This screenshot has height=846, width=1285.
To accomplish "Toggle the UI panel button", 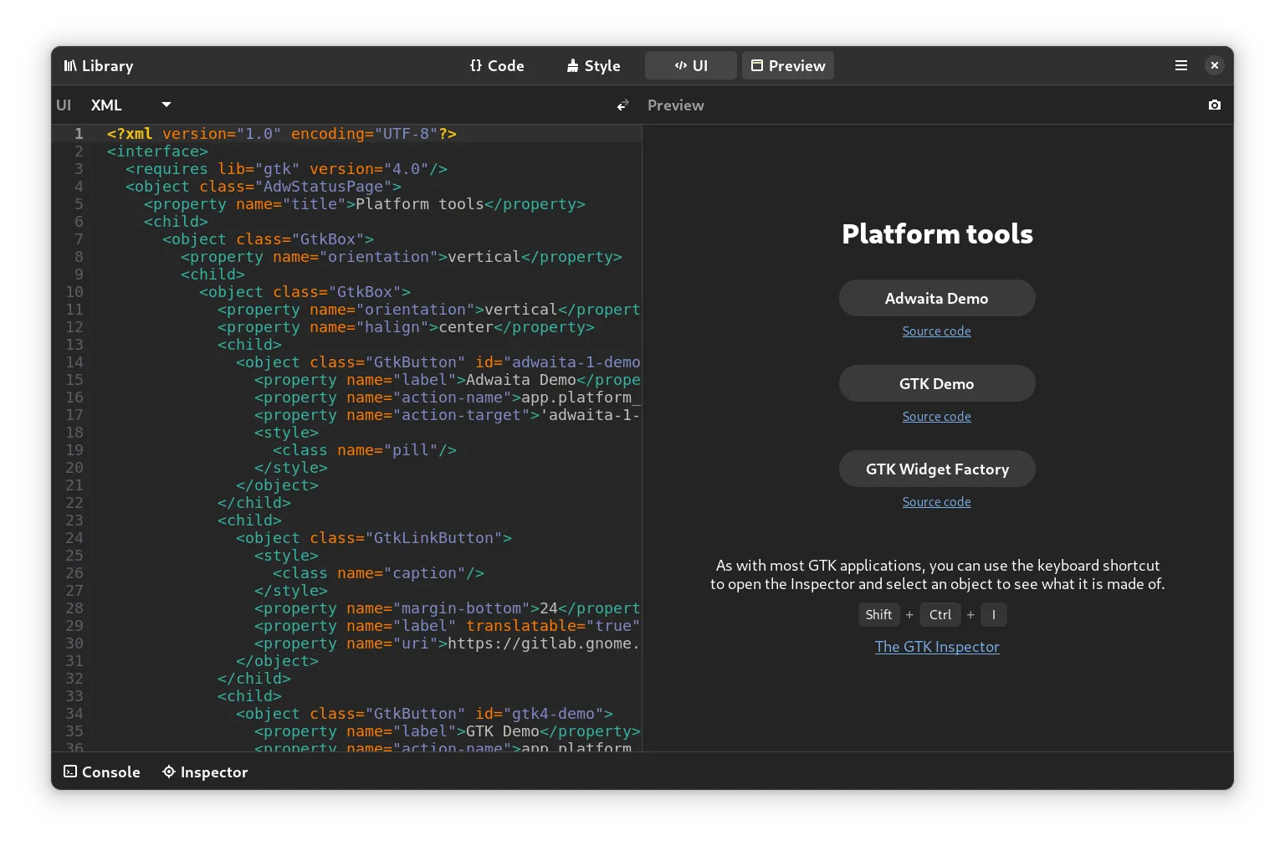I will tap(691, 66).
